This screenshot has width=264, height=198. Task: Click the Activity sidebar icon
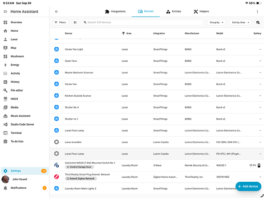pos(6,73)
